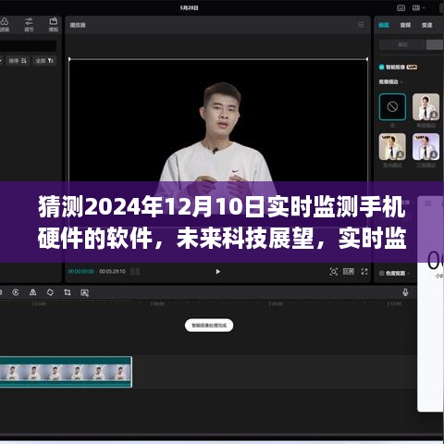Select the 'none' cutout stroke option

click(392, 106)
